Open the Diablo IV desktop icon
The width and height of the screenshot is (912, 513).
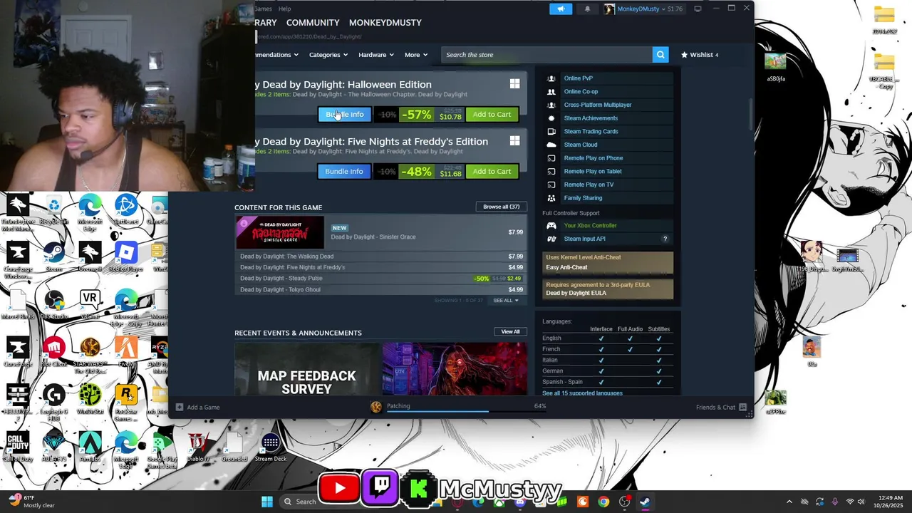coord(198,447)
